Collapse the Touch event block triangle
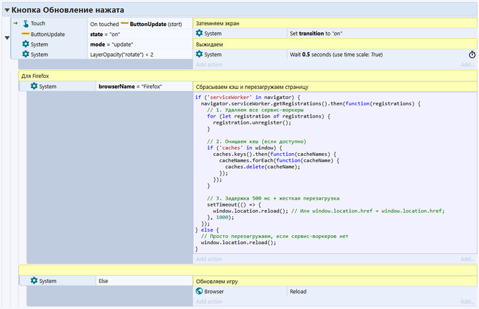The width and height of the screenshot is (479, 309). (7, 38)
